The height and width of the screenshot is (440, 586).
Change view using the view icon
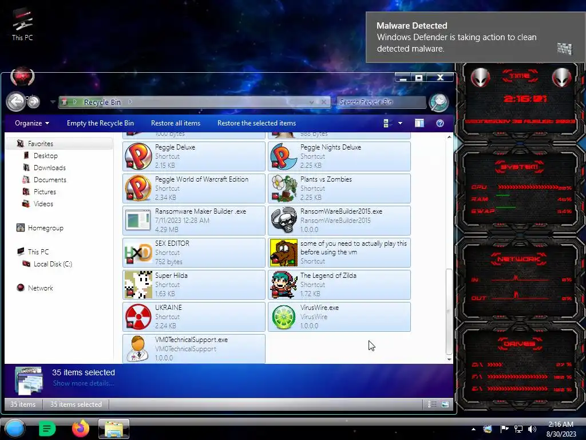pos(388,123)
